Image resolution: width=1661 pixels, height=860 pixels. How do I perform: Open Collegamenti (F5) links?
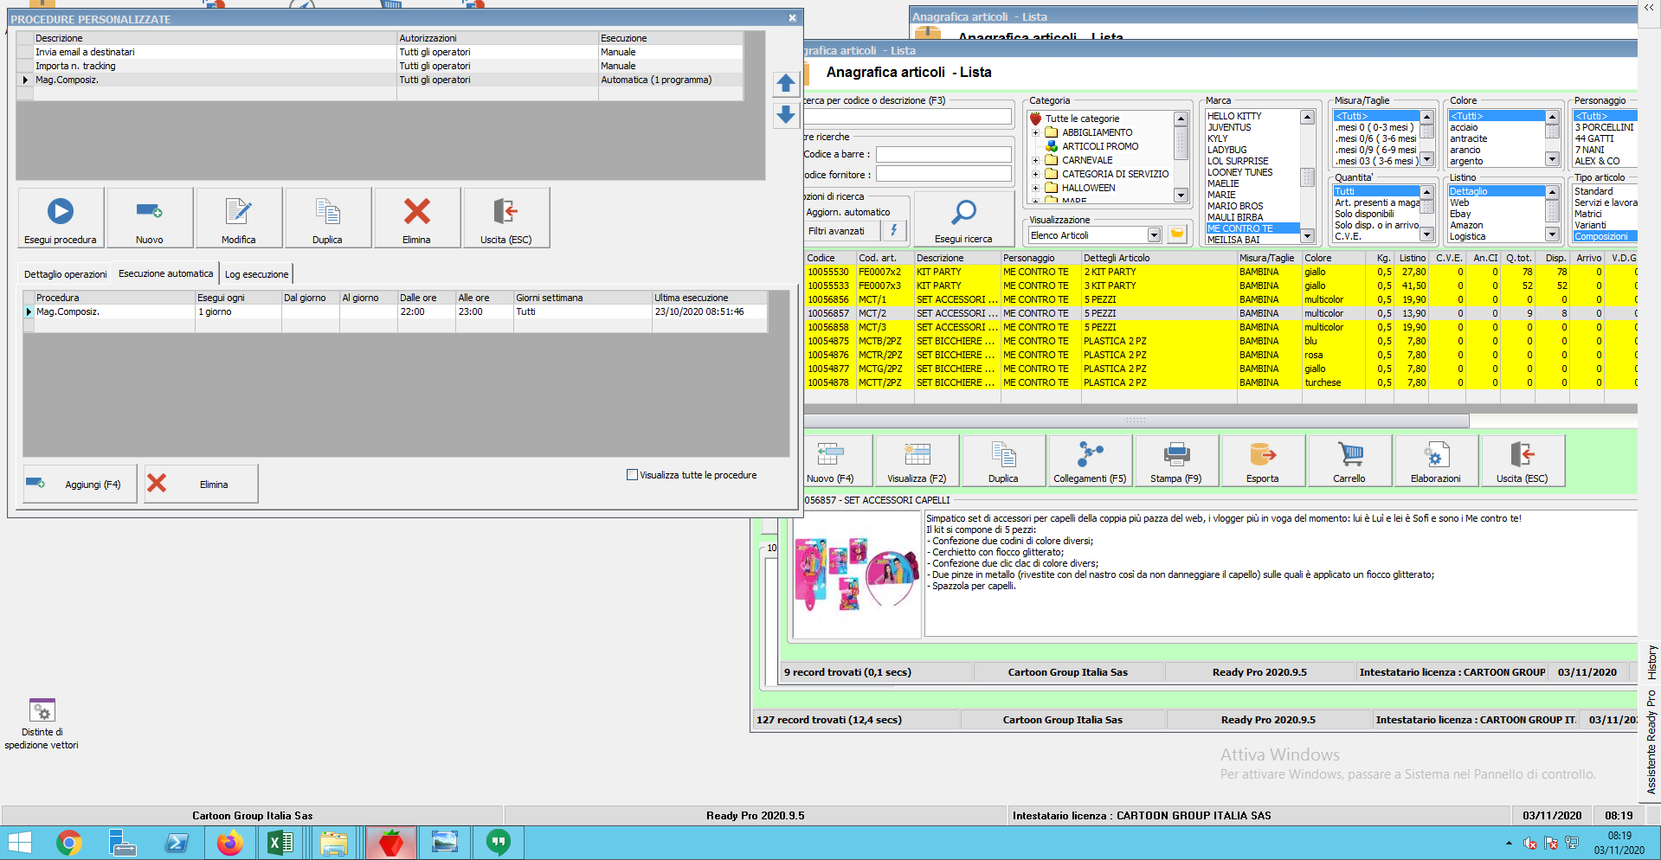point(1090,460)
